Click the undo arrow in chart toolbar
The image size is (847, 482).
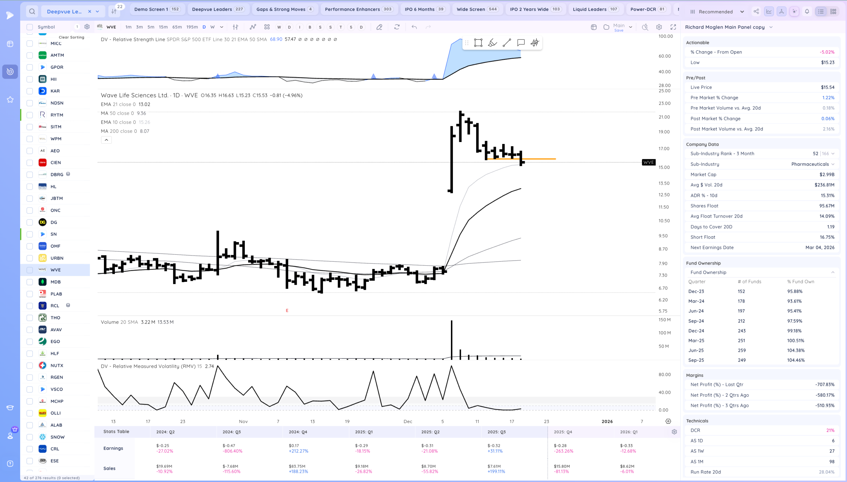pyautogui.click(x=414, y=27)
